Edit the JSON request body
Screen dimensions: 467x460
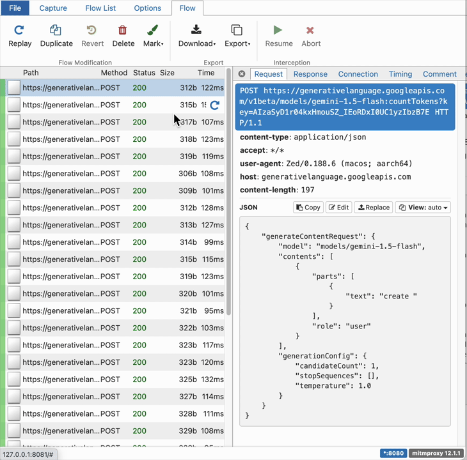[x=338, y=207]
